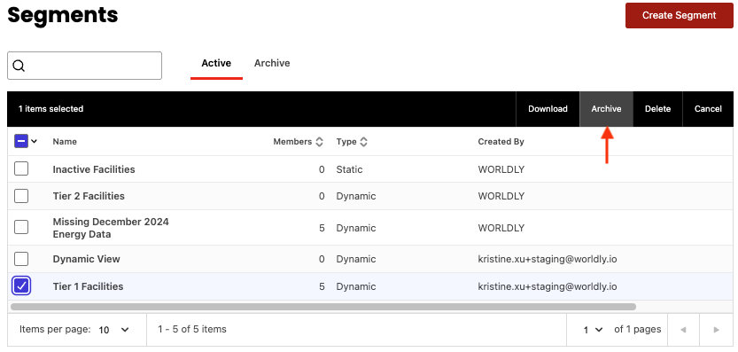Go to previous page arrow
Screen dimensions: 738x352
pos(683,329)
